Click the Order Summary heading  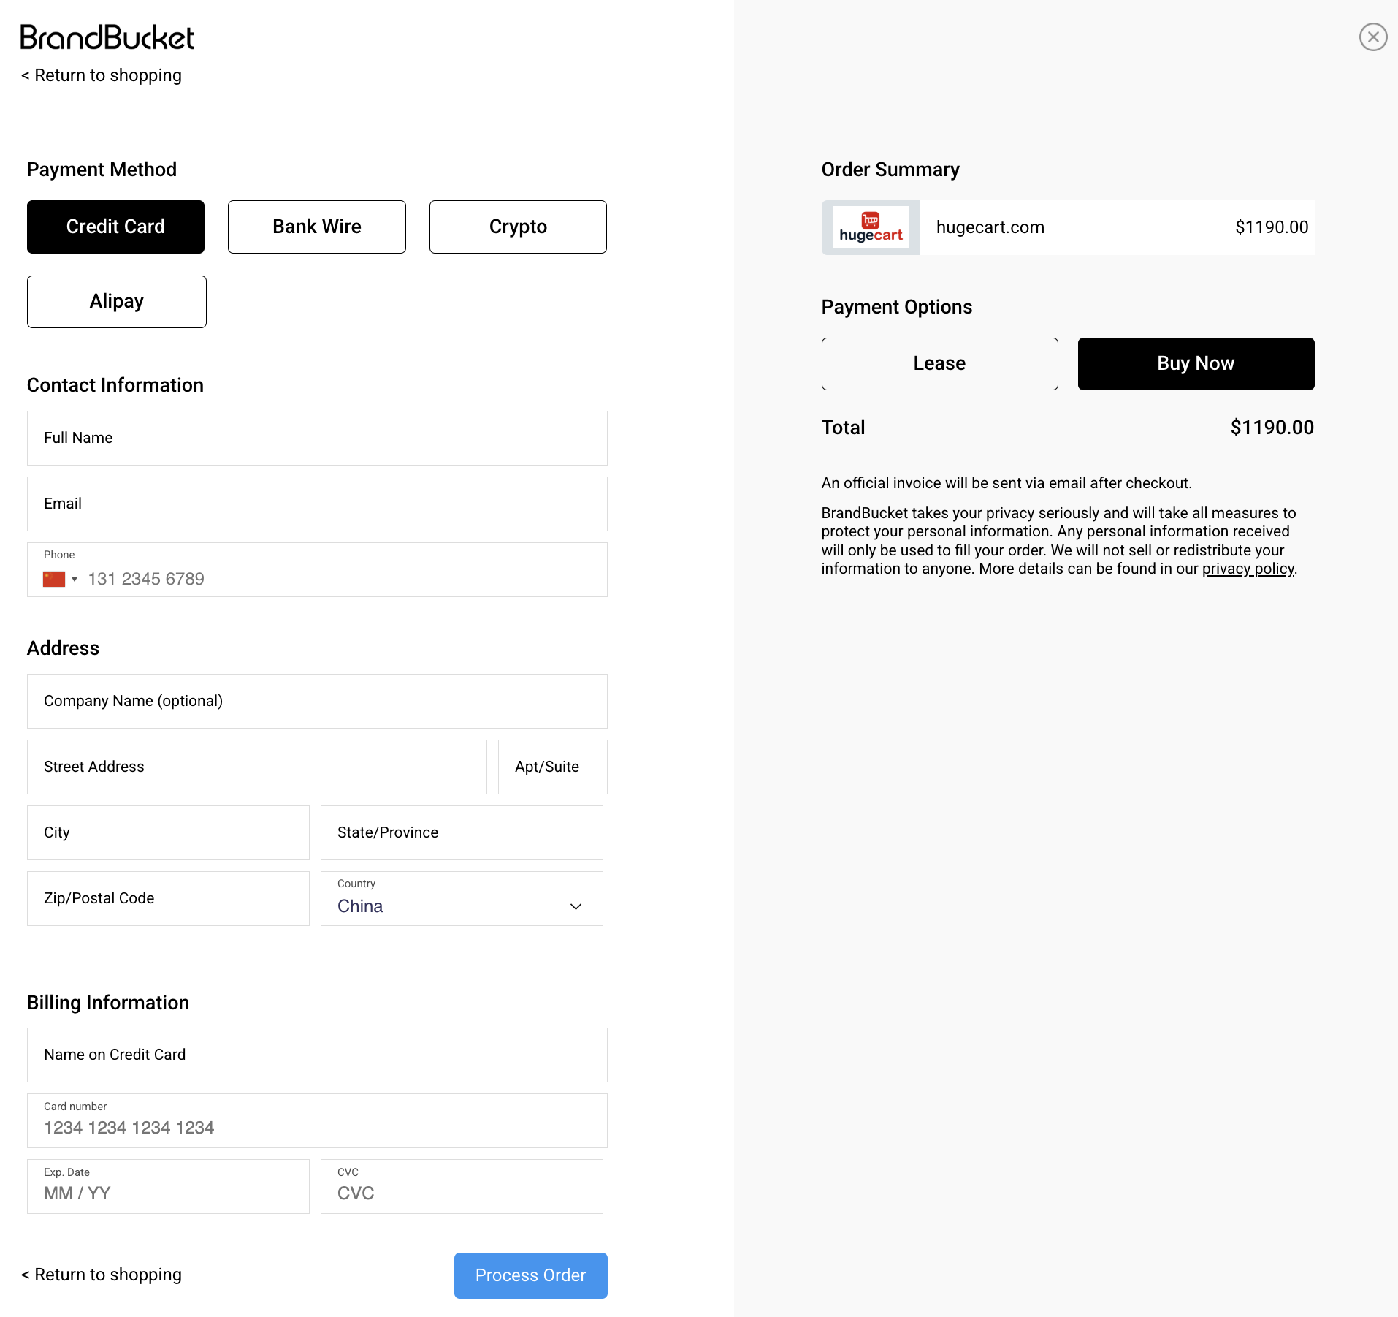(890, 170)
